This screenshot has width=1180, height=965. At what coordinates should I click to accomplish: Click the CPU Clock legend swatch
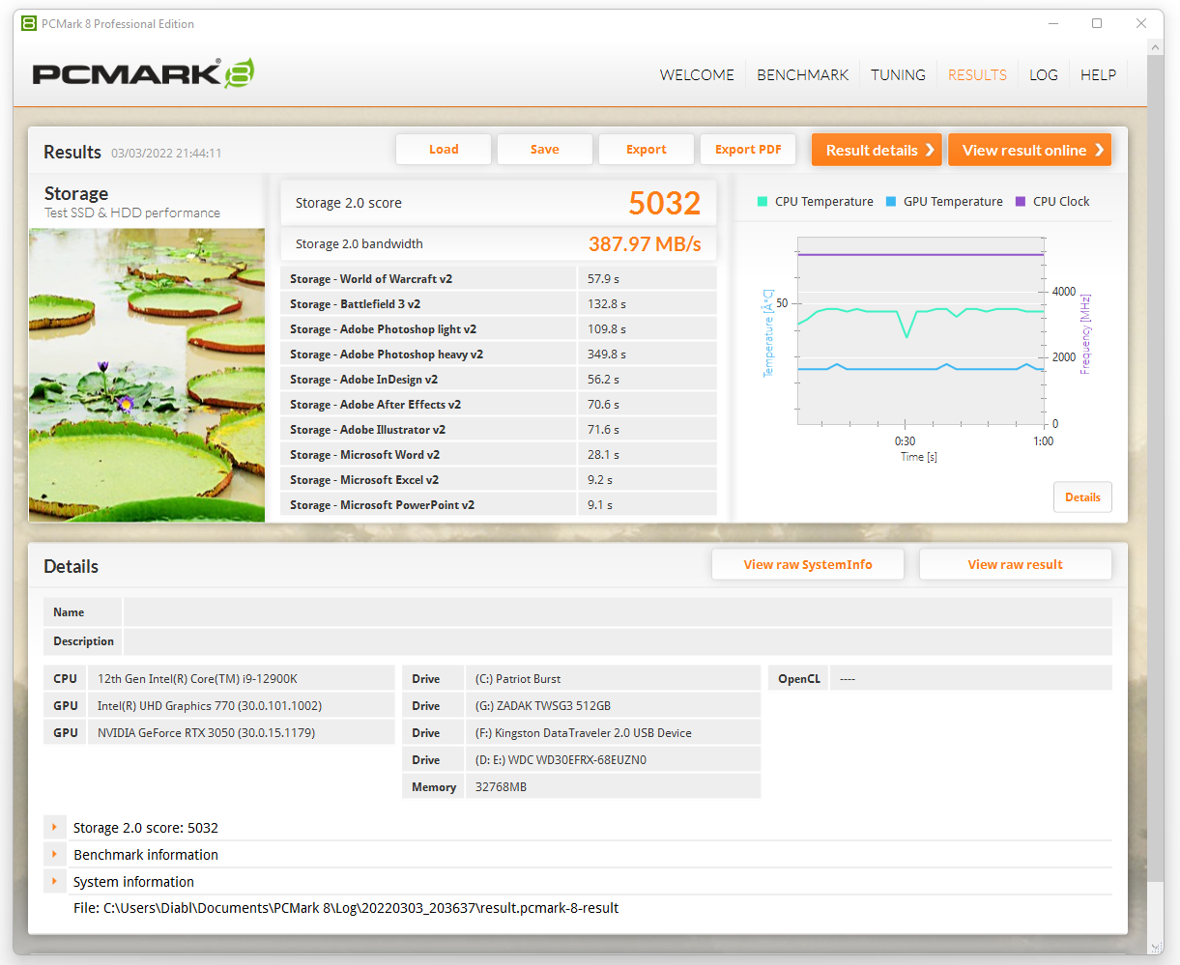point(1021,202)
